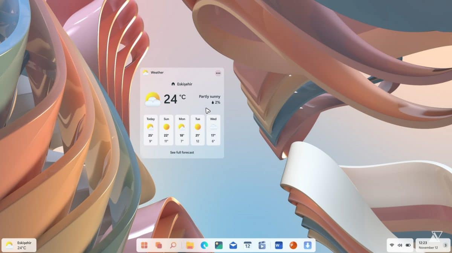Open the Photos app from the taskbar
This screenshot has width=452, height=253.
(x=218, y=245)
